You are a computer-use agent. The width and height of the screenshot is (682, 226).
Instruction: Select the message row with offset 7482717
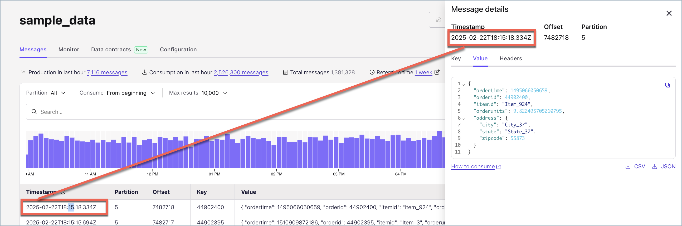(163, 222)
